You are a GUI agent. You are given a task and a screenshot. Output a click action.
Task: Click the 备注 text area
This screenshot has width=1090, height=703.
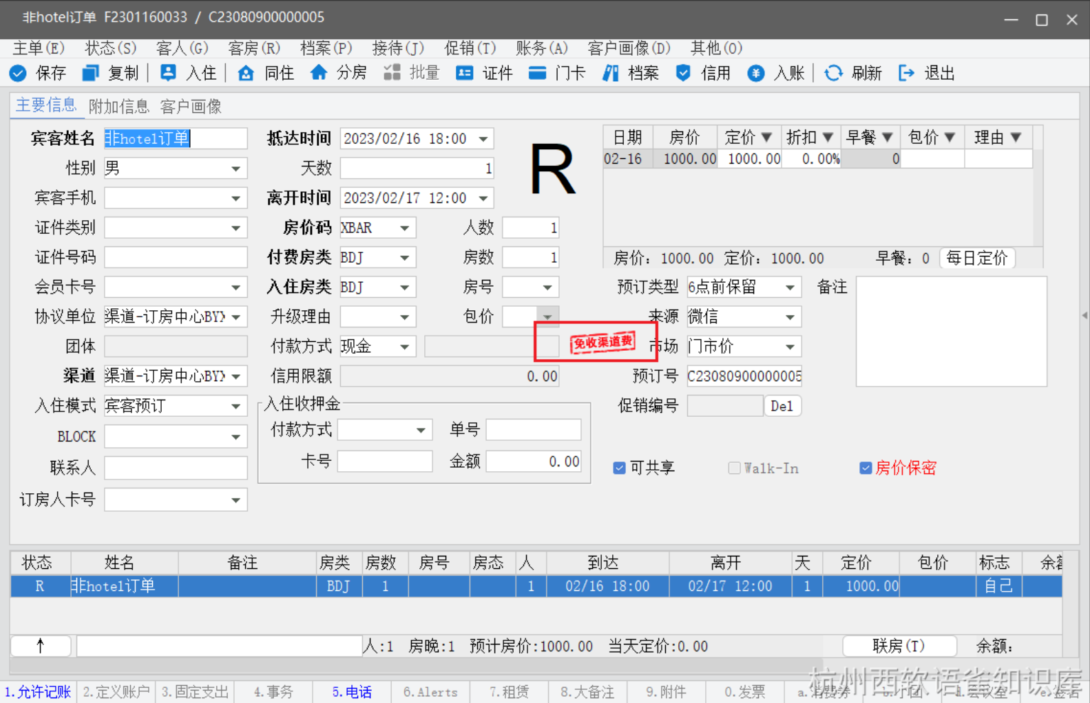(x=952, y=332)
